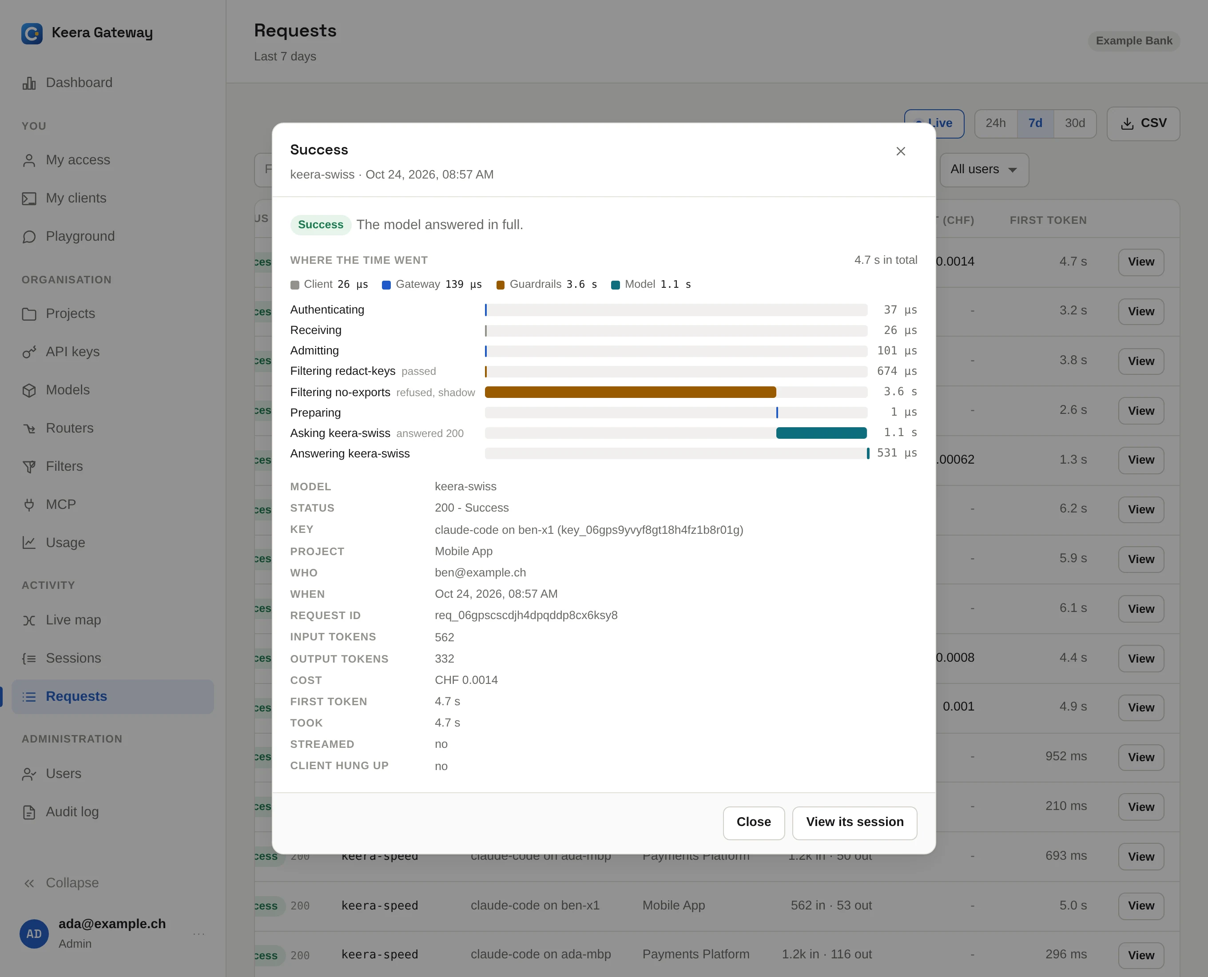Switch range to 24h
Image resolution: width=1208 pixels, height=977 pixels.
tap(995, 123)
